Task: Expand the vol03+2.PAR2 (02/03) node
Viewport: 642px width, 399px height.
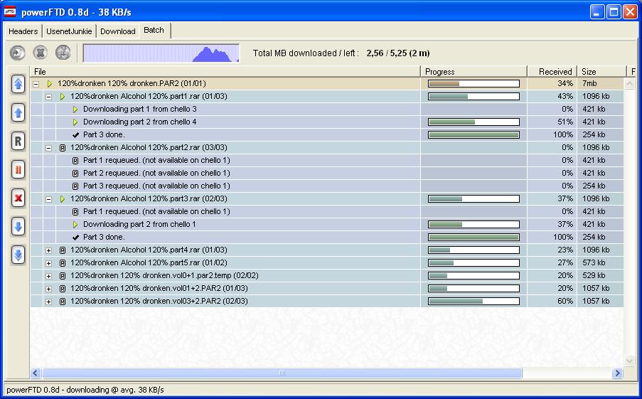Action: pyautogui.click(x=49, y=302)
